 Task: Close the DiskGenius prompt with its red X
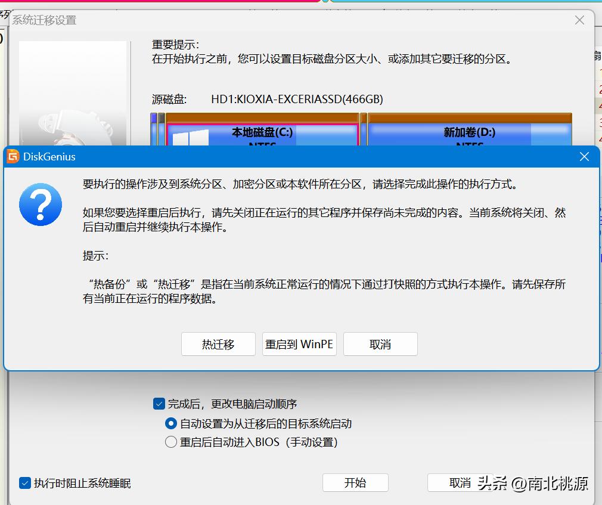585,157
